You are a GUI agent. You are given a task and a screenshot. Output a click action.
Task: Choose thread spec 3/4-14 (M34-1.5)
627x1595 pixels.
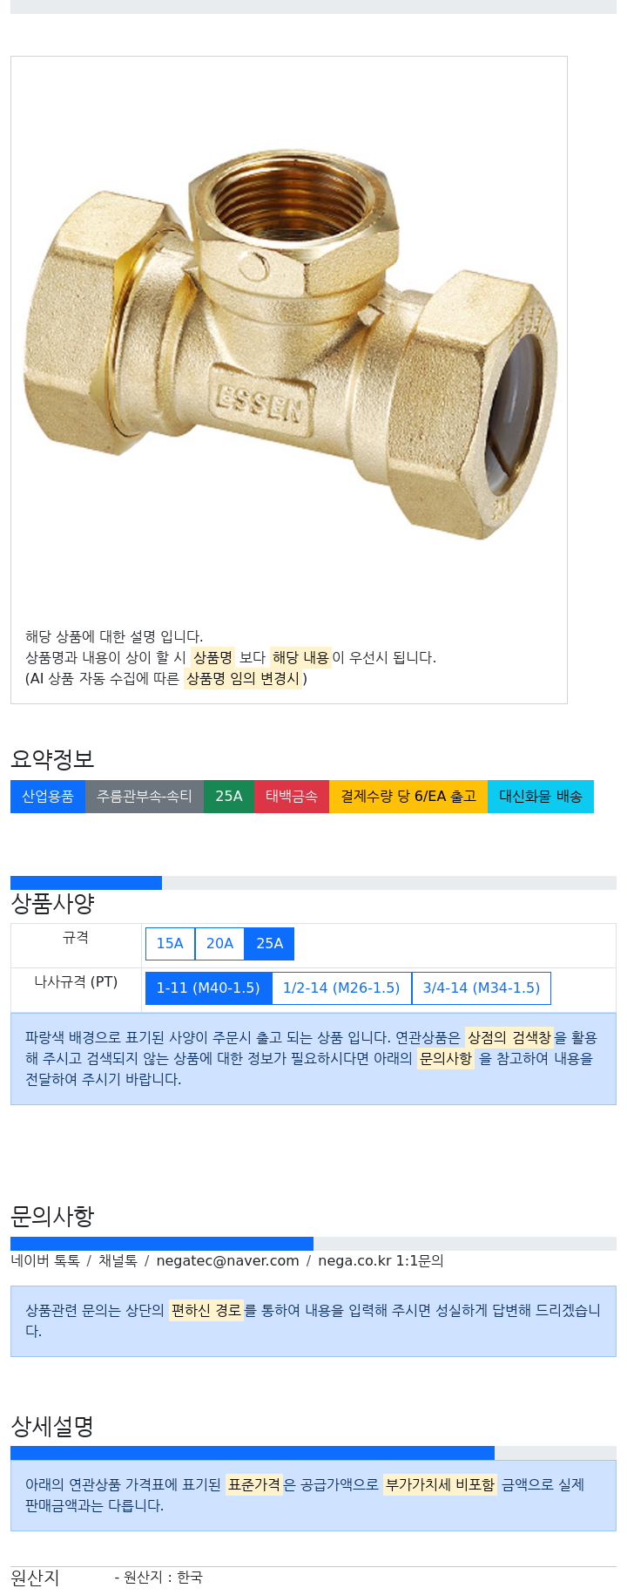[482, 988]
